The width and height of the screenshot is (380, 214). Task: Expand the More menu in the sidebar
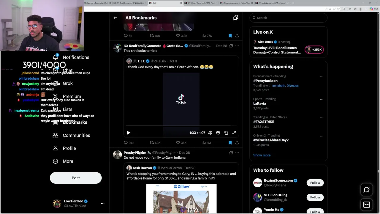[x=63, y=161]
